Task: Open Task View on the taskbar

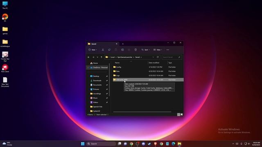Action: (x=119, y=144)
